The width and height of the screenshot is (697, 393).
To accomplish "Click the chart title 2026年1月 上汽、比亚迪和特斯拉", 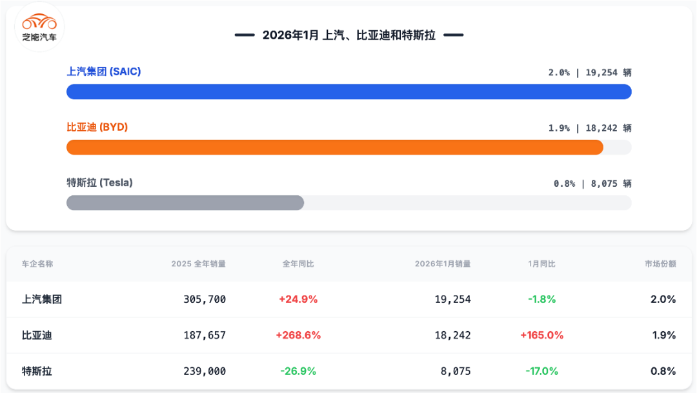I will 349,35.
